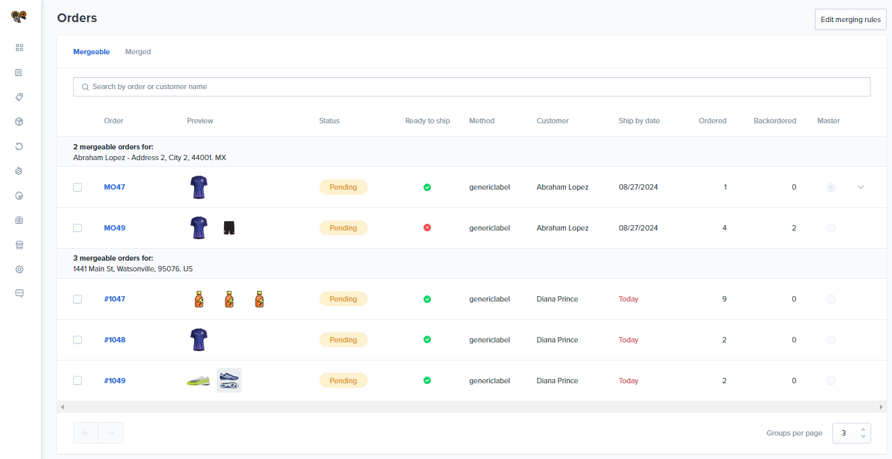Open order #1049 link
The width and height of the screenshot is (892, 459).
coord(115,381)
